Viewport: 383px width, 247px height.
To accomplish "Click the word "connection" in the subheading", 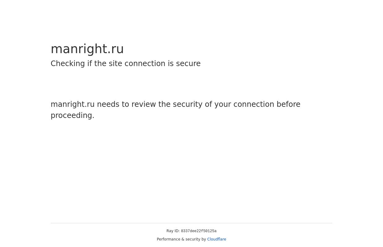I will (145, 64).
